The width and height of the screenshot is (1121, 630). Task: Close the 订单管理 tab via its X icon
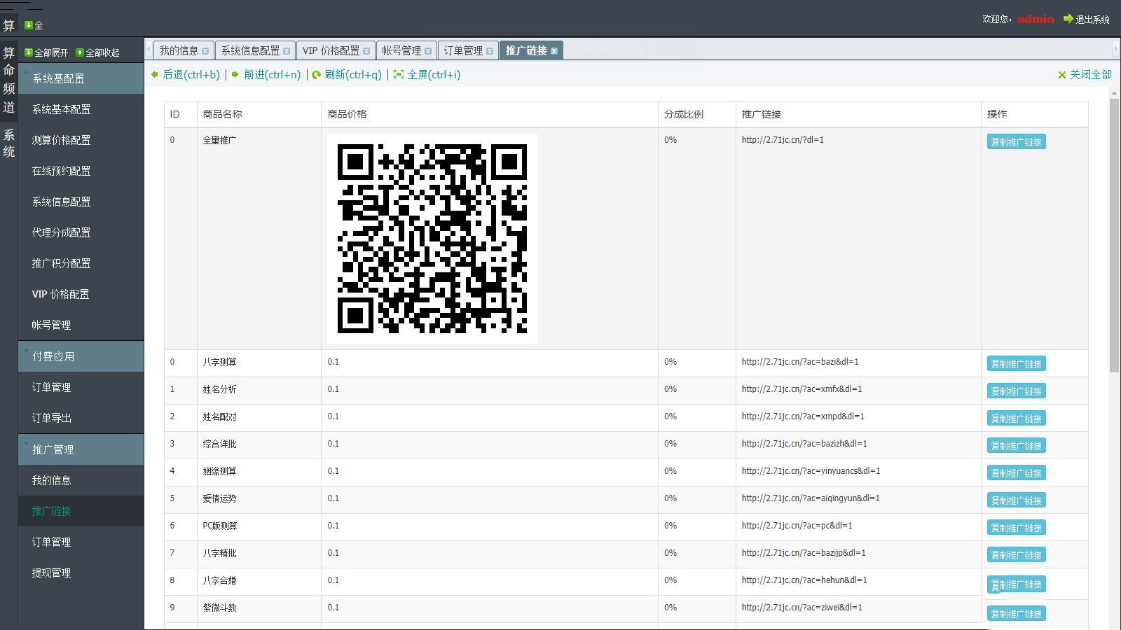coord(490,51)
